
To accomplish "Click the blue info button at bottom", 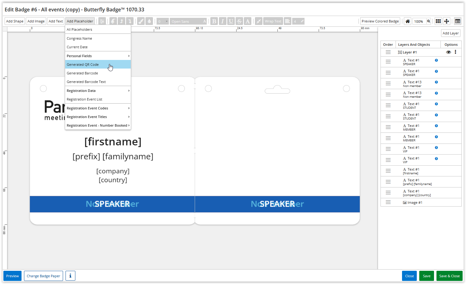I will (70, 276).
